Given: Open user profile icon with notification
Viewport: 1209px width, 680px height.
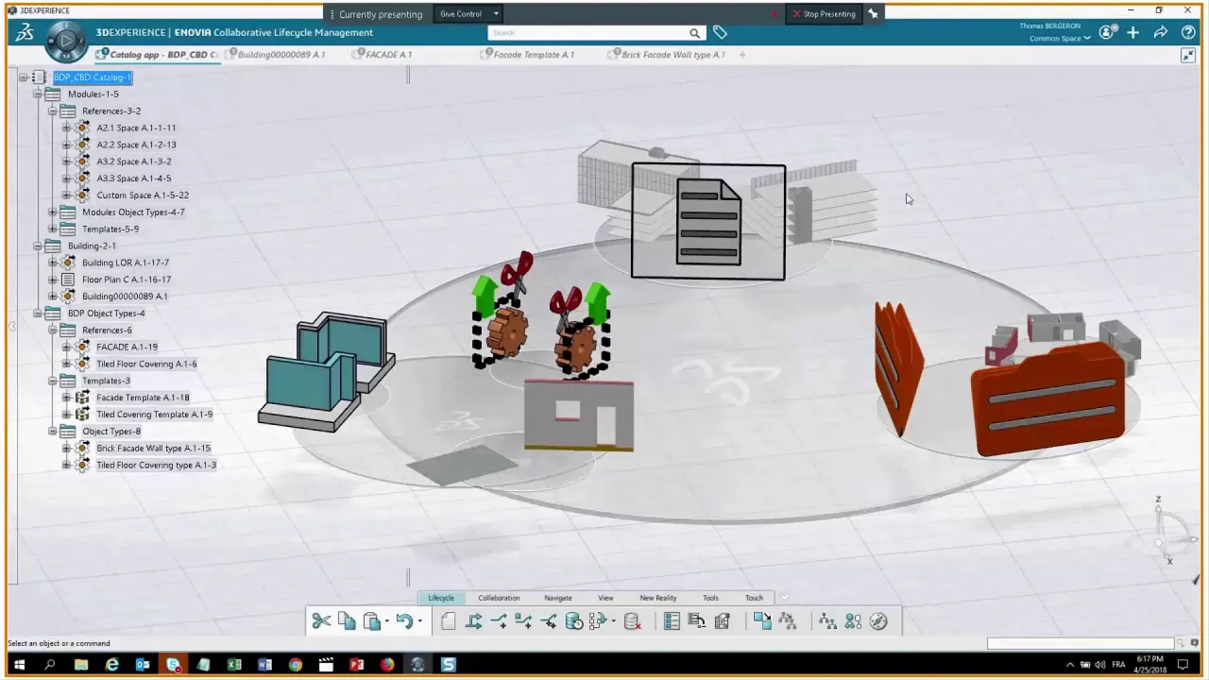Looking at the screenshot, I should click(1106, 32).
